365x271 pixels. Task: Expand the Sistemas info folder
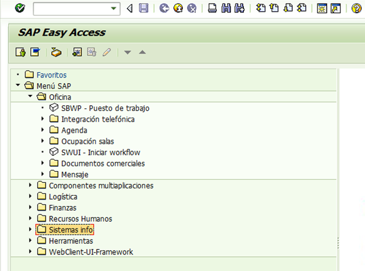[30, 229]
